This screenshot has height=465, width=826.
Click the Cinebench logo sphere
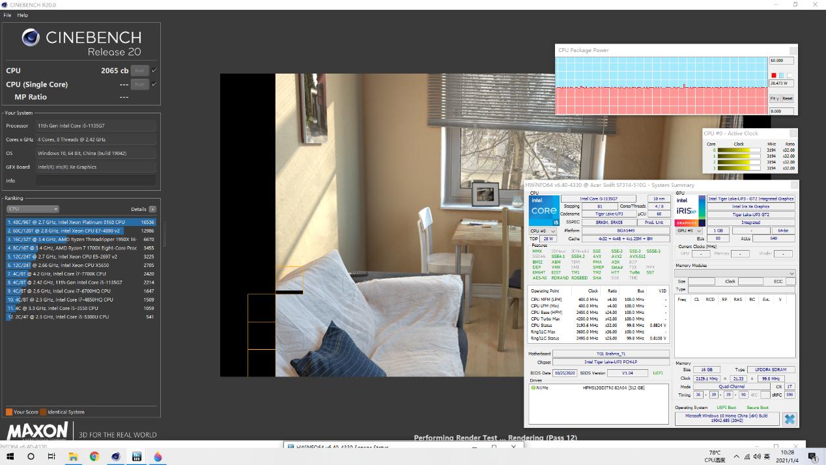31,38
